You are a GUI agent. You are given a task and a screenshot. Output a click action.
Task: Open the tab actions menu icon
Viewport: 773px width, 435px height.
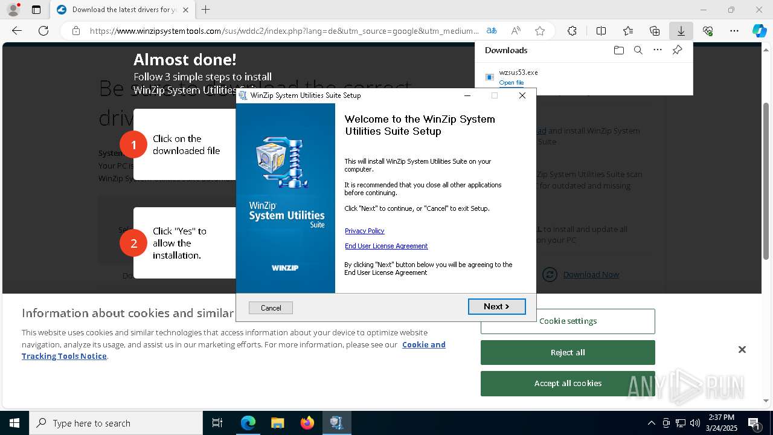(x=36, y=10)
